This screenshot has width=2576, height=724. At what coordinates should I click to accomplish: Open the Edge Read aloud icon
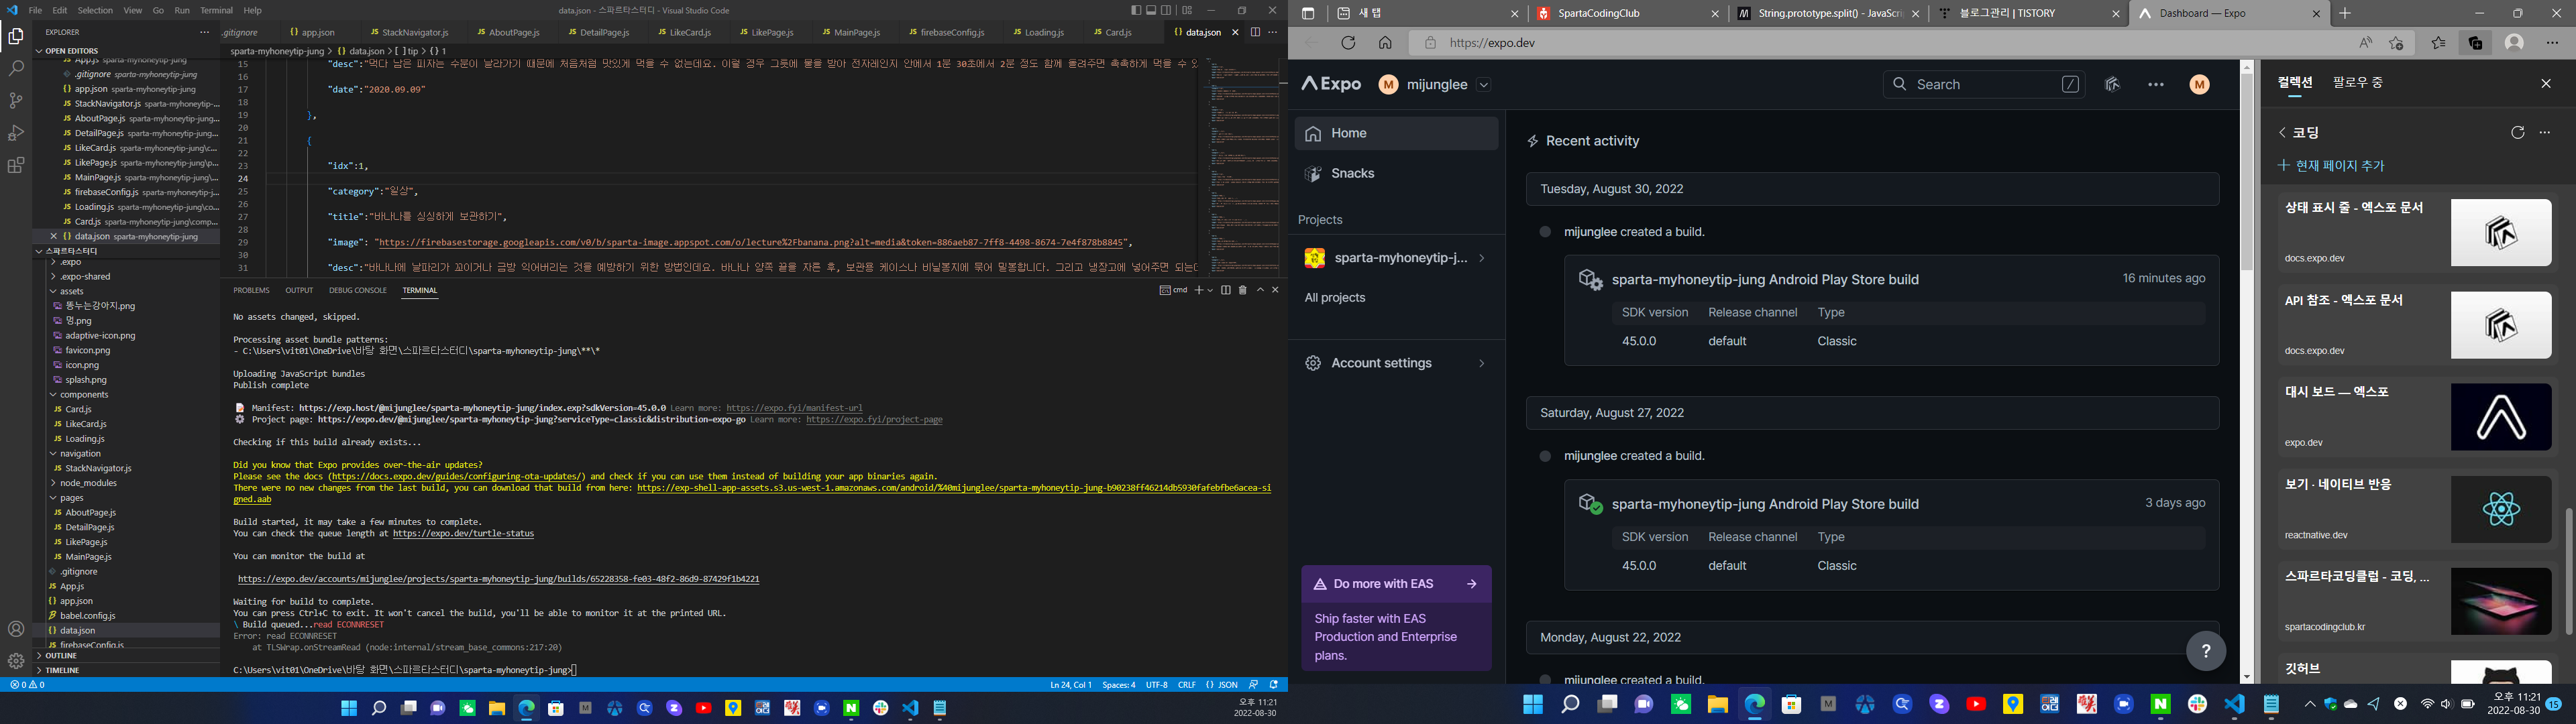(2365, 43)
